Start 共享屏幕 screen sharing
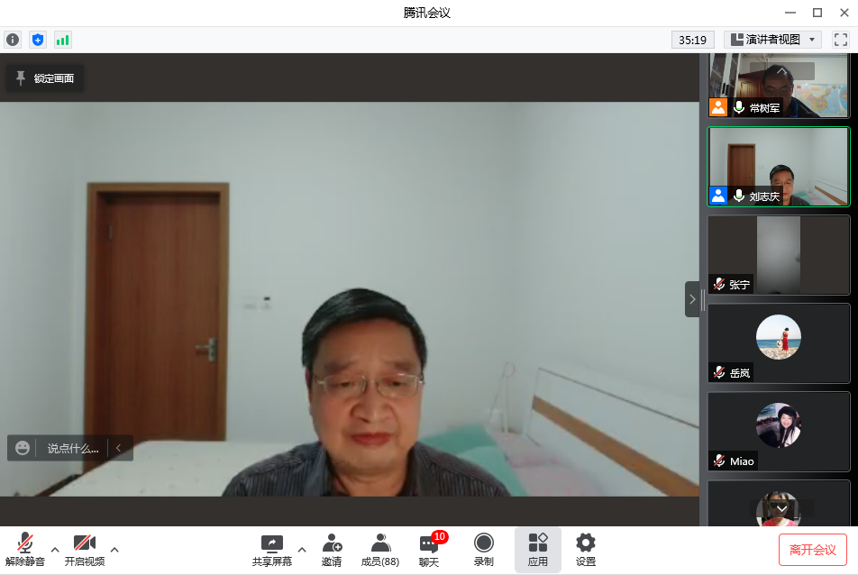Viewport: 858px width, 575px height. point(272,550)
